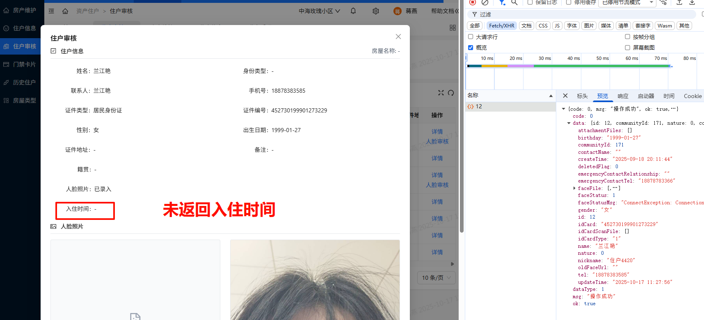This screenshot has height=320, width=704.
Task: Sort by 名称 column arrow
Action: pyautogui.click(x=551, y=96)
